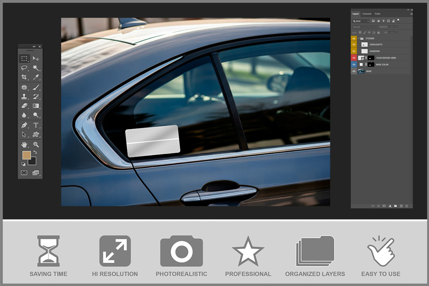Create a new group folder
The width and height of the screenshot is (429, 286).
click(x=395, y=206)
